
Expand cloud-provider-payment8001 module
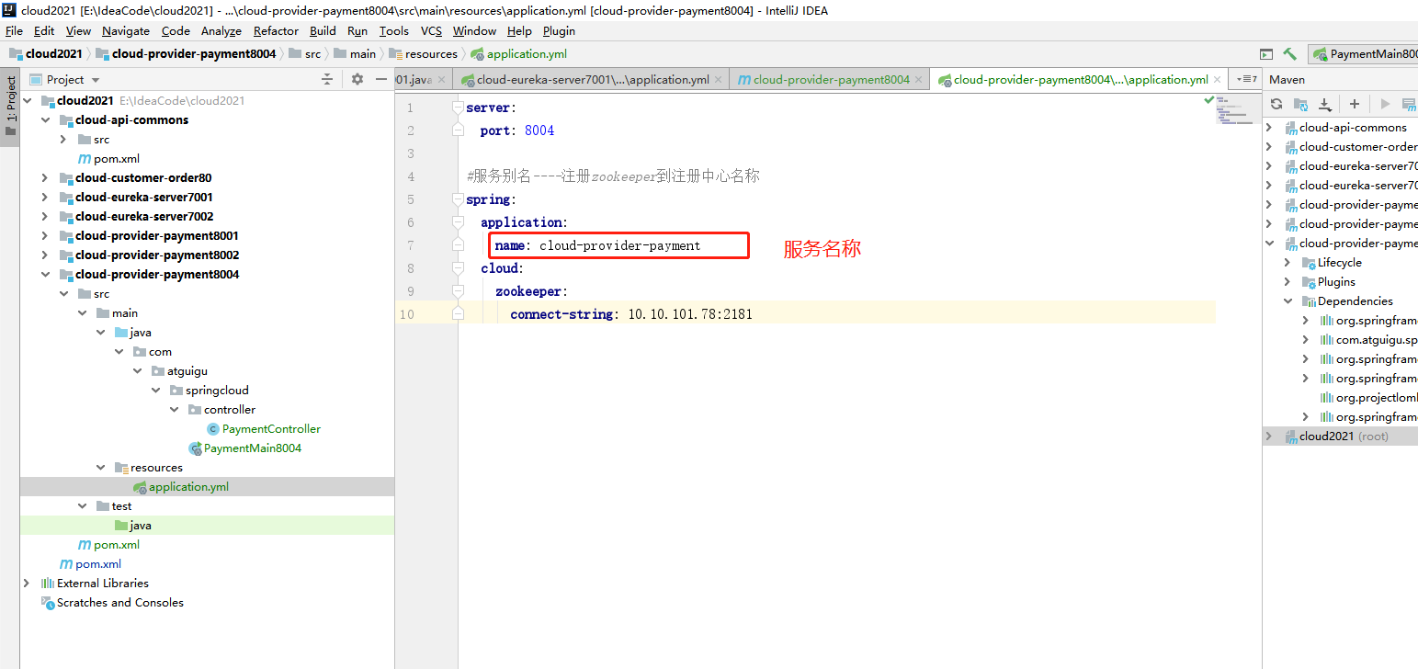tap(45, 235)
